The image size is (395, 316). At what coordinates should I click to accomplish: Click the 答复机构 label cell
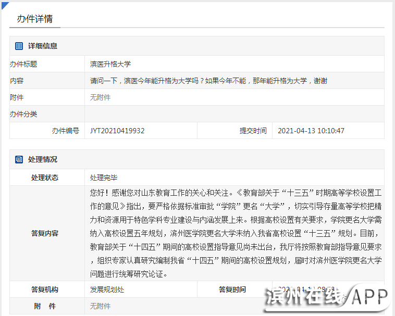(45, 289)
